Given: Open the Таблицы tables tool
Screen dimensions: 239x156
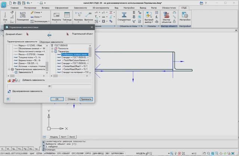Looking at the screenshot, I should click(67, 17).
